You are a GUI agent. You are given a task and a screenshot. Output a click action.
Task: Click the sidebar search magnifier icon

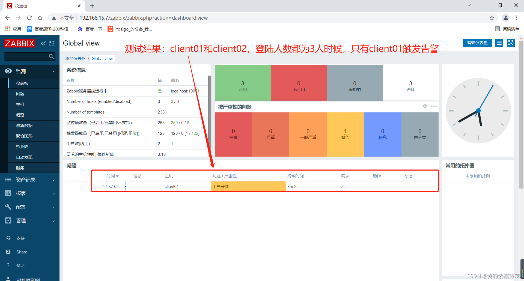click(x=51, y=56)
